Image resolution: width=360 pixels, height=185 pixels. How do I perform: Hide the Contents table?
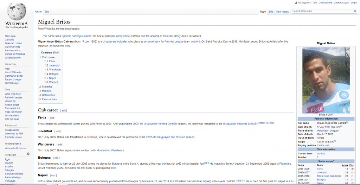[x=56, y=52]
